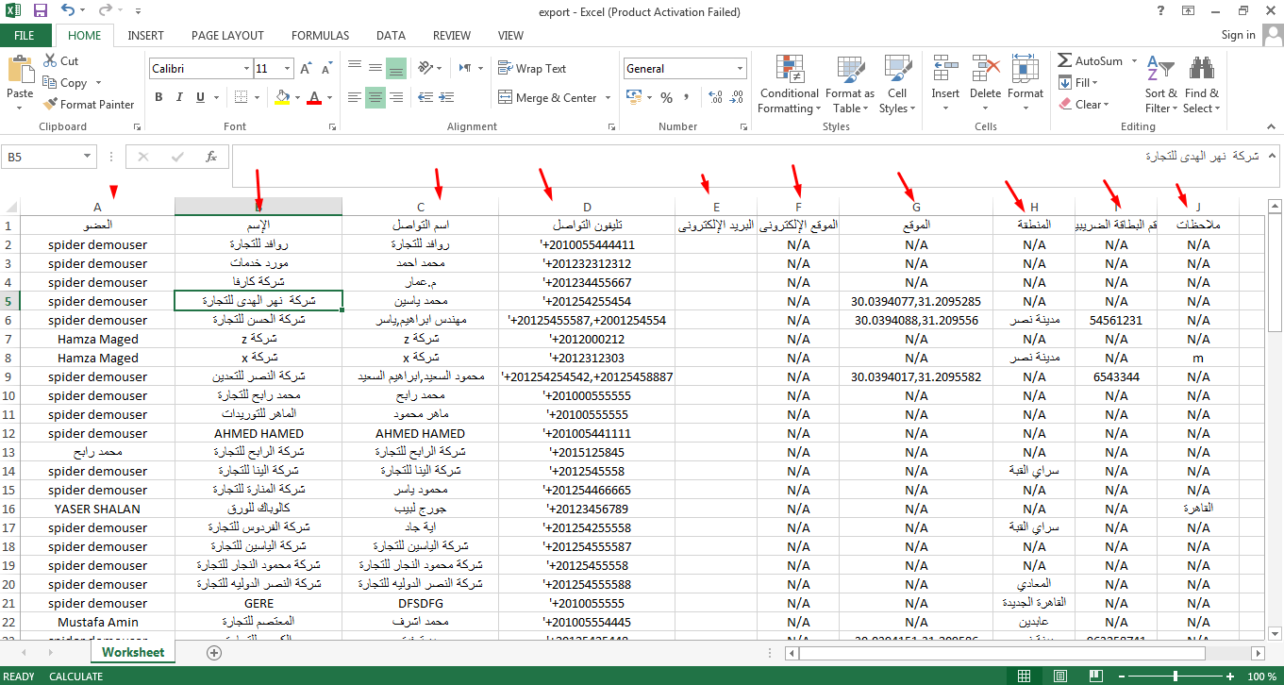
Task: Click the zoom slider handle
Action: 1176,677
